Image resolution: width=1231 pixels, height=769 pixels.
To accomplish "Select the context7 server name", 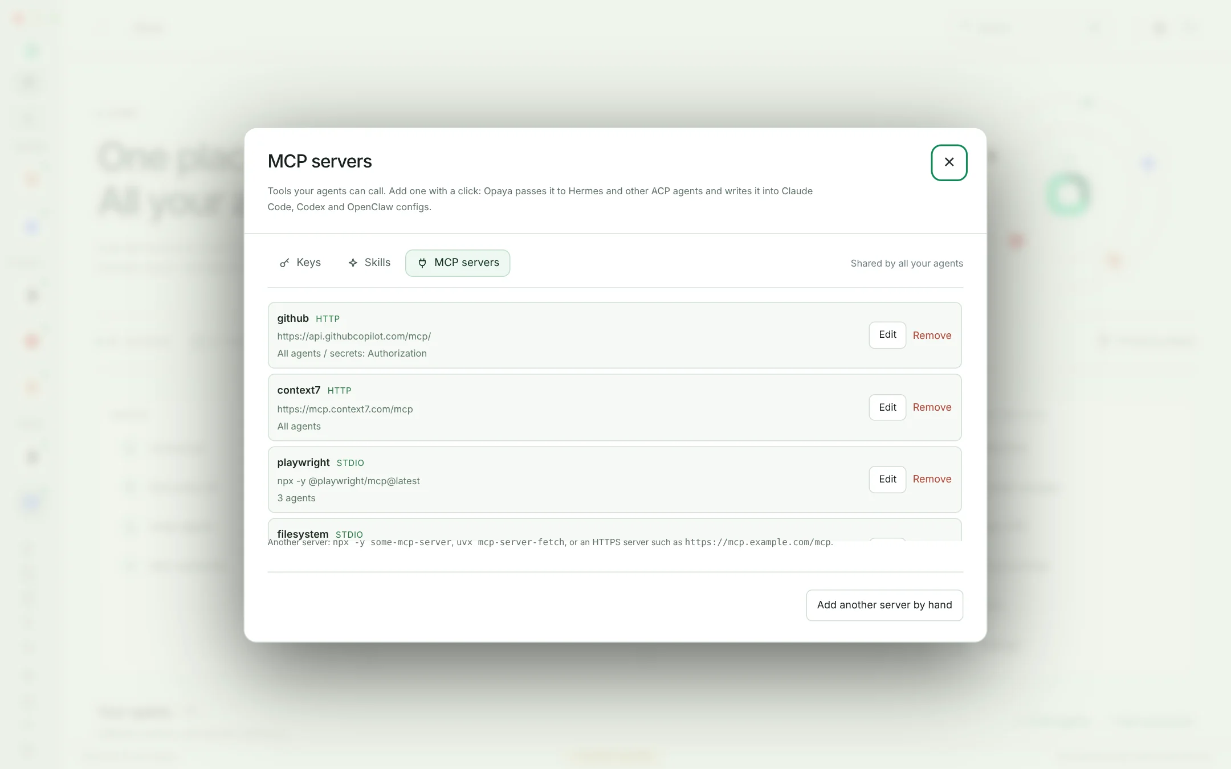I will [x=299, y=390].
